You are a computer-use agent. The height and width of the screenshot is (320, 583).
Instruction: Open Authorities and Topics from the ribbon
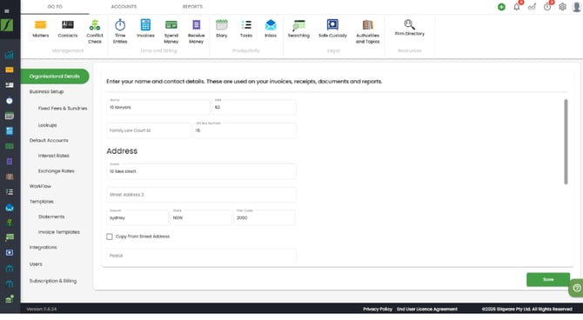[367, 32]
